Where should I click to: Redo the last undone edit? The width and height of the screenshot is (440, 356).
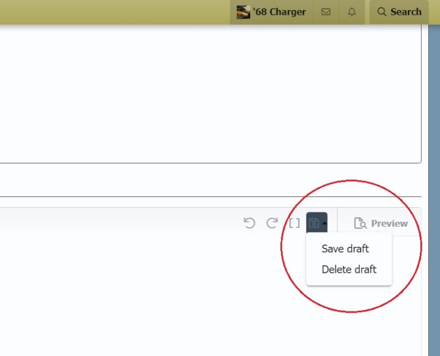[272, 223]
